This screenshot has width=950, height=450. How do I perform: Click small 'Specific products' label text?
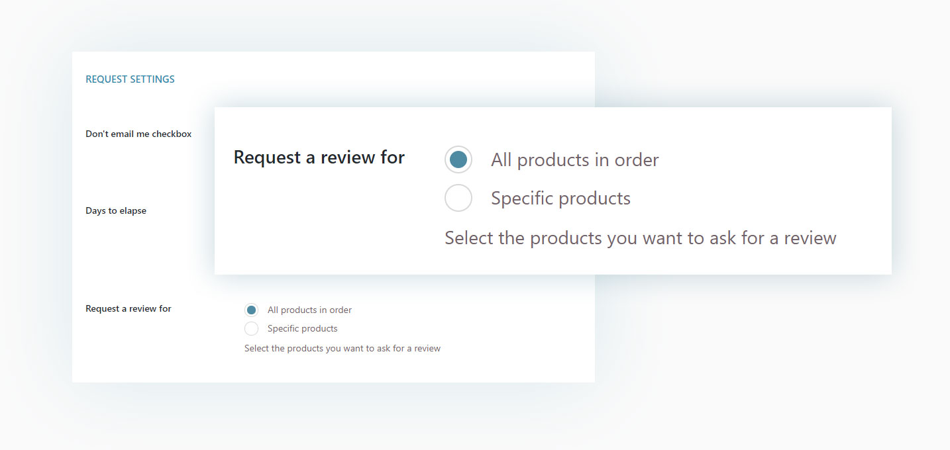tap(302, 328)
